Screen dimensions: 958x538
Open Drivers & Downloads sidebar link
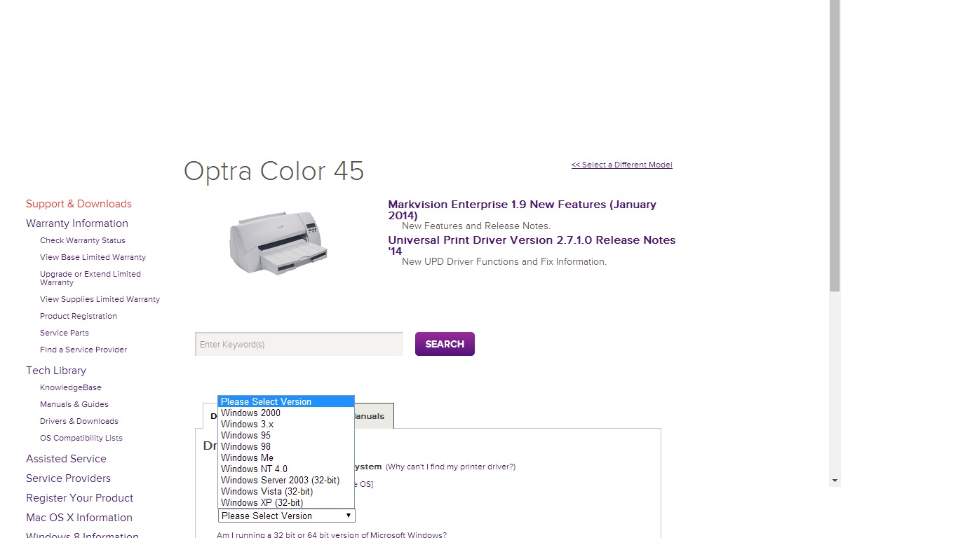(x=79, y=421)
